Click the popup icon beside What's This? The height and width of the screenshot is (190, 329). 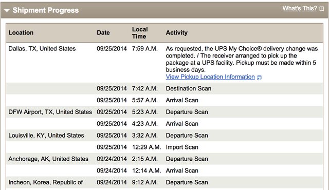321,9
